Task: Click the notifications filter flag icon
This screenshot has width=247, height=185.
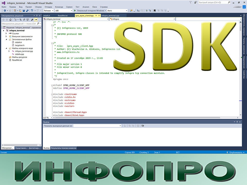Action: click(x=191, y=2)
